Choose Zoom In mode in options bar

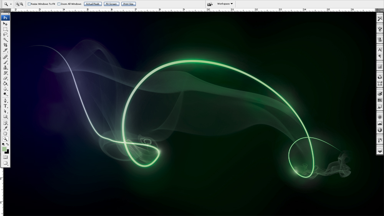pos(17,4)
